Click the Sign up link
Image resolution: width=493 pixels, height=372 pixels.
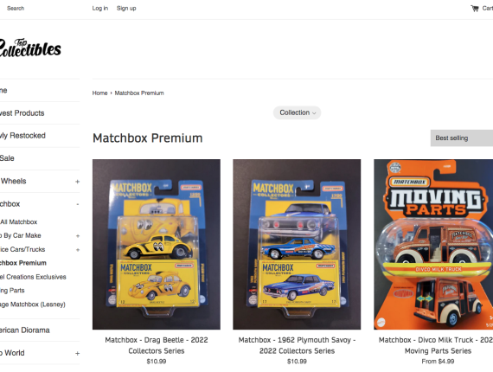[x=126, y=8]
